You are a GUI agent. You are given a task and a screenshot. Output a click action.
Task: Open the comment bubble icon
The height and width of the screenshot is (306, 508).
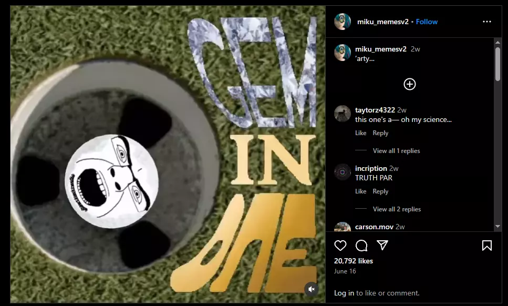pos(361,246)
